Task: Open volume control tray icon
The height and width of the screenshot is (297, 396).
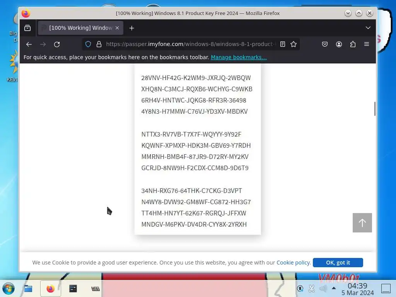Action: tap(323, 288)
